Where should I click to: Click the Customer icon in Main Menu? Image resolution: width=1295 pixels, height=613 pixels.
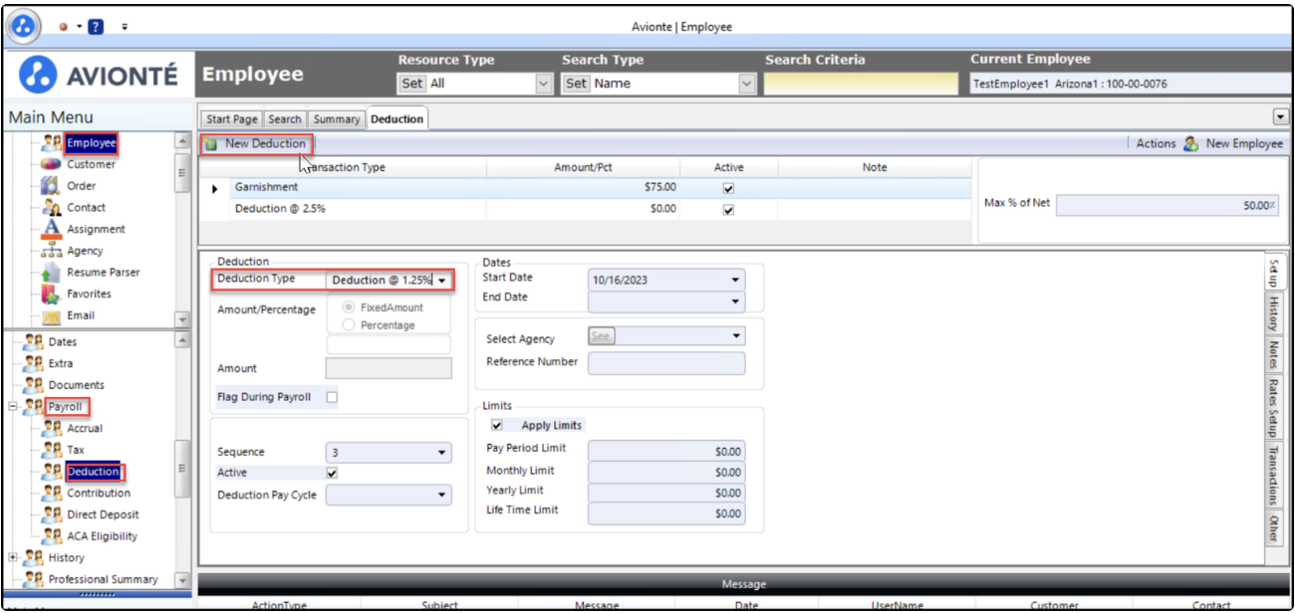[x=51, y=164]
